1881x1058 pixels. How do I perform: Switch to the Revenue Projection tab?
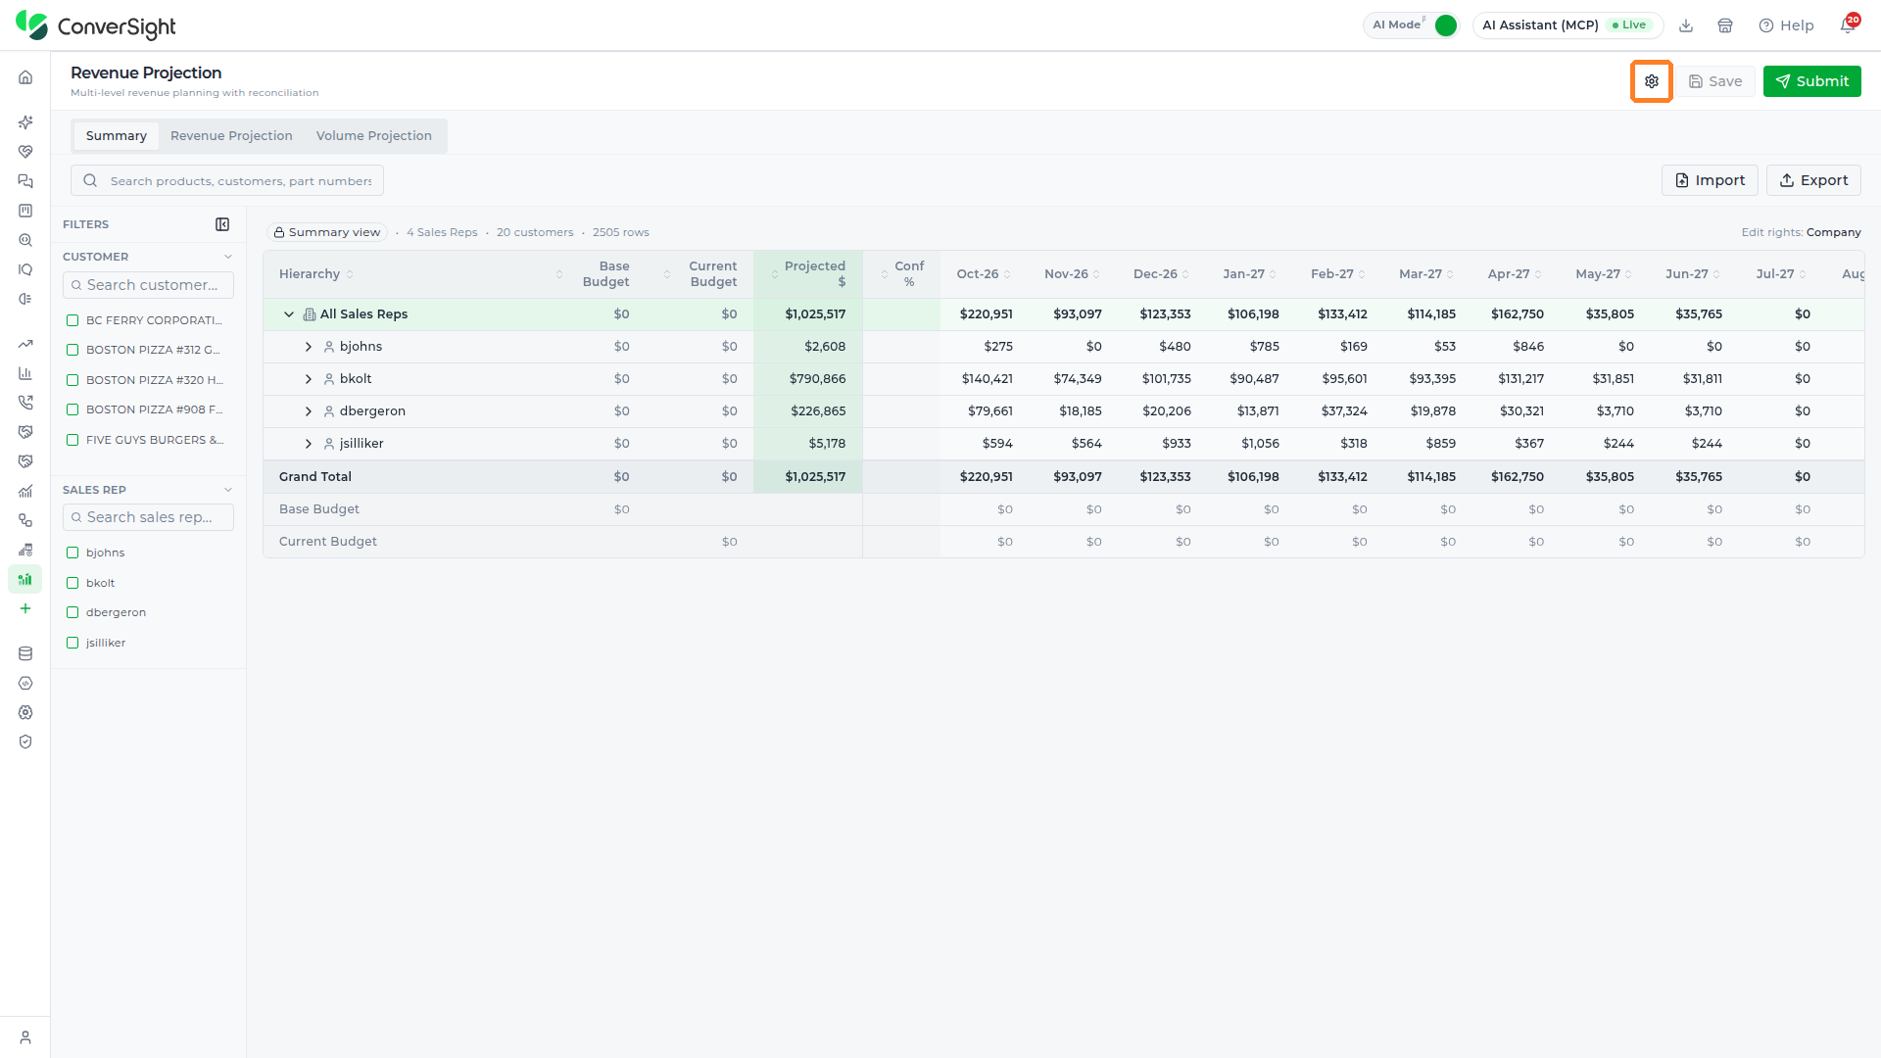tap(231, 136)
